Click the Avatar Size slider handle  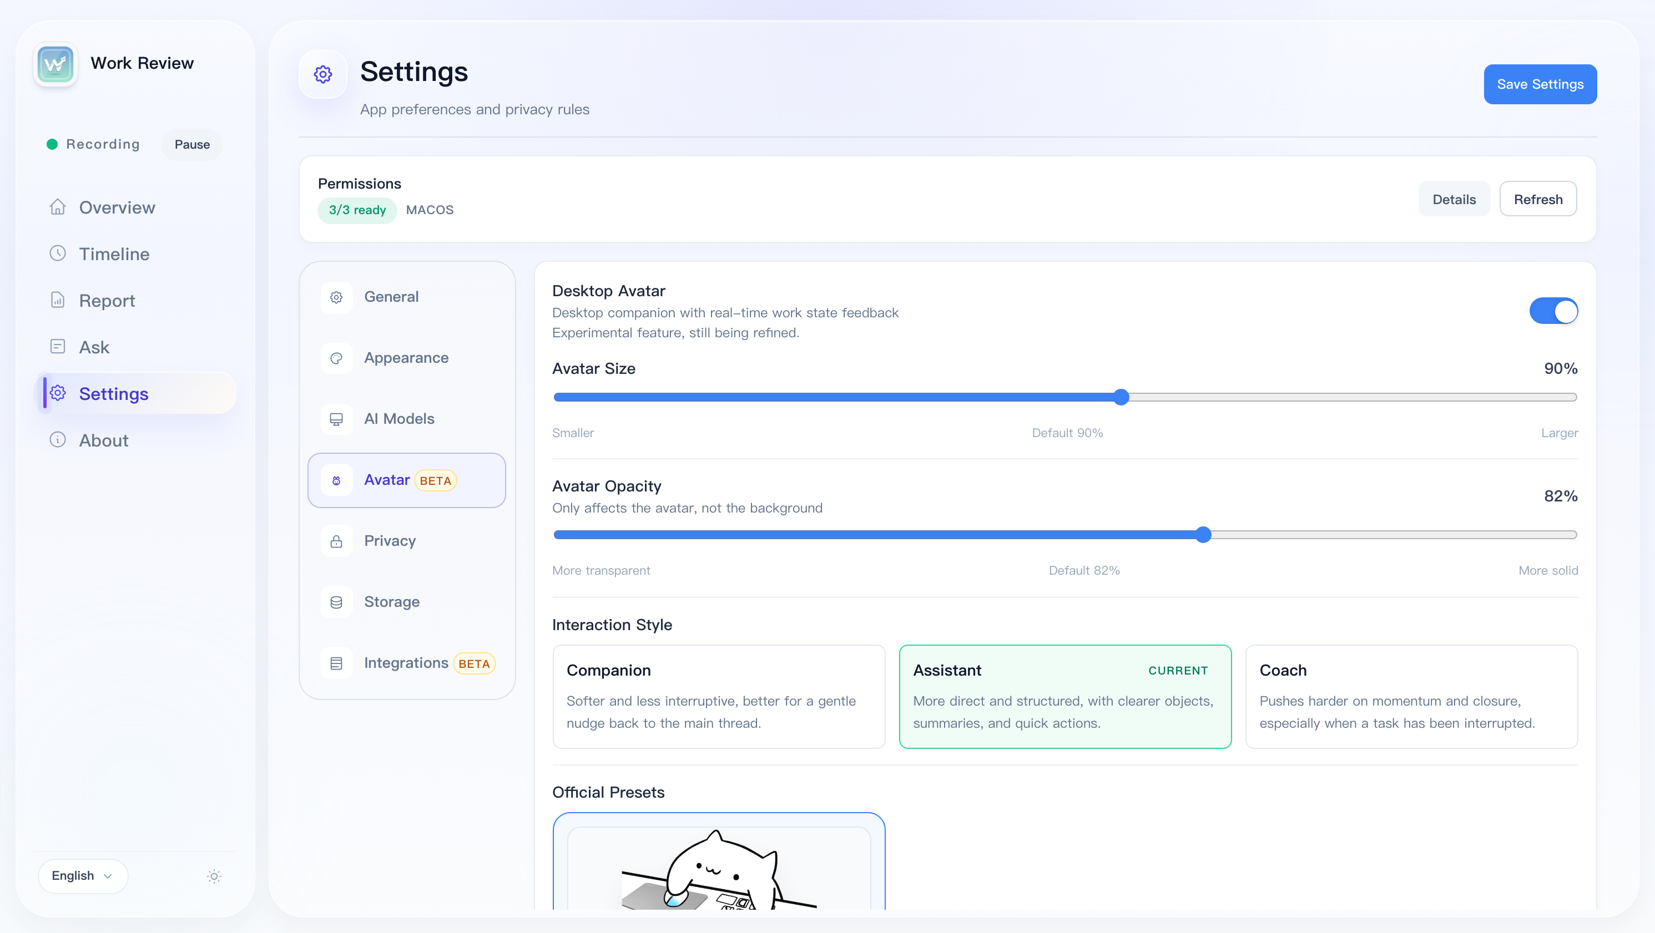pos(1121,398)
